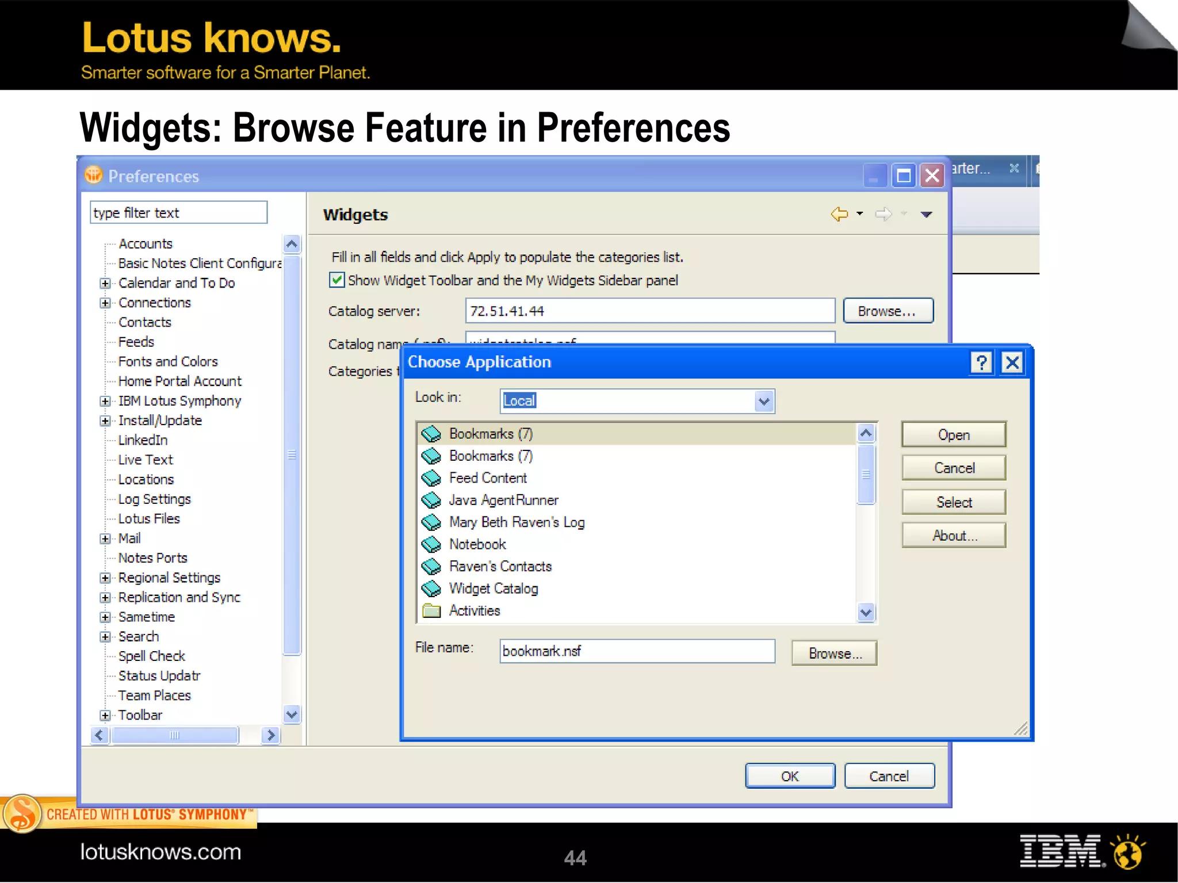
Task: Expand IBM Lotus Symphony node
Action: tap(105, 401)
